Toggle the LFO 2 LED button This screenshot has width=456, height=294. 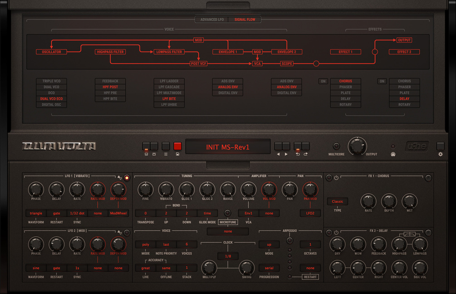click(x=127, y=233)
